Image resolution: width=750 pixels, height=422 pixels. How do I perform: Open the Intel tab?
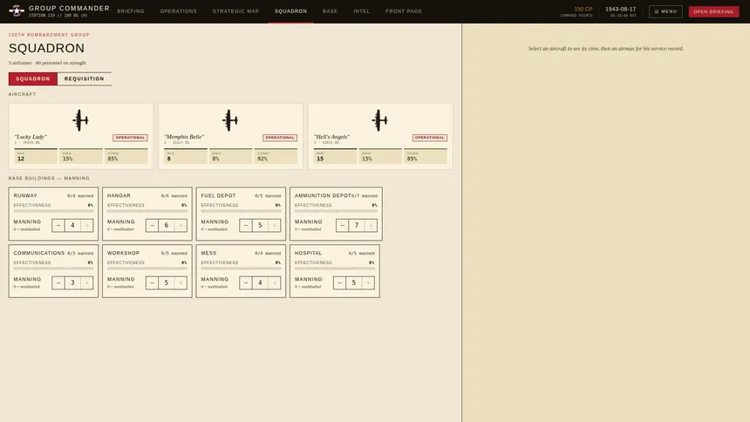362,11
